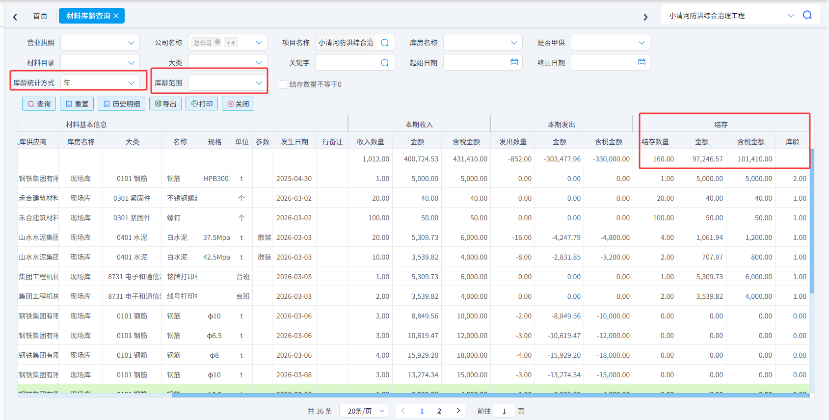
Task: Click the 导出 export button
Action: pyautogui.click(x=165, y=104)
